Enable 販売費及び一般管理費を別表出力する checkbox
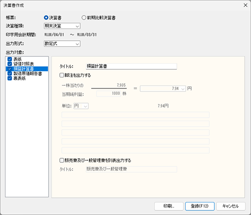Image resolution: width=251 pixels, height=215 pixels. [62, 160]
